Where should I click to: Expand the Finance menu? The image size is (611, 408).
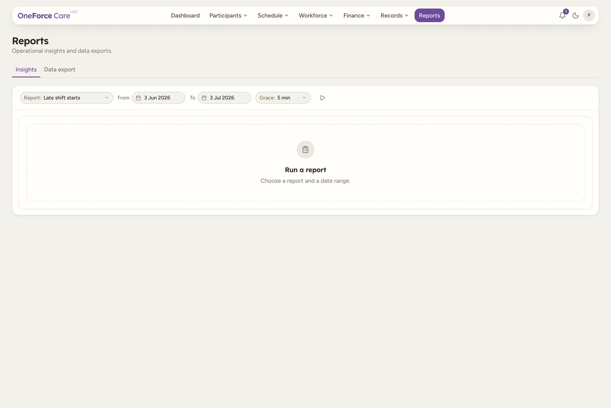click(x=357, y=16)
